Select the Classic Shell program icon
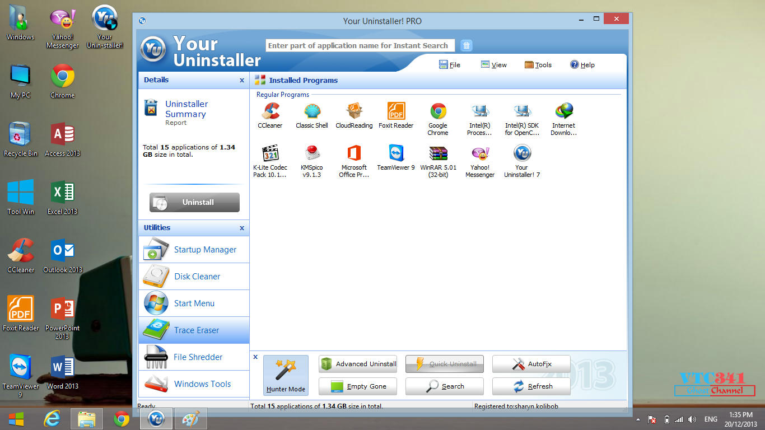 (x=312, y=115)
